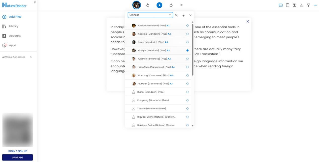Collapse the sidebar with double chevron

[35, 2]
